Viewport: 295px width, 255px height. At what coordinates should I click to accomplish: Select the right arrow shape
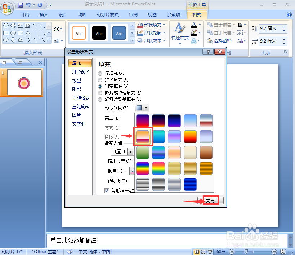(x=6, y=40)
